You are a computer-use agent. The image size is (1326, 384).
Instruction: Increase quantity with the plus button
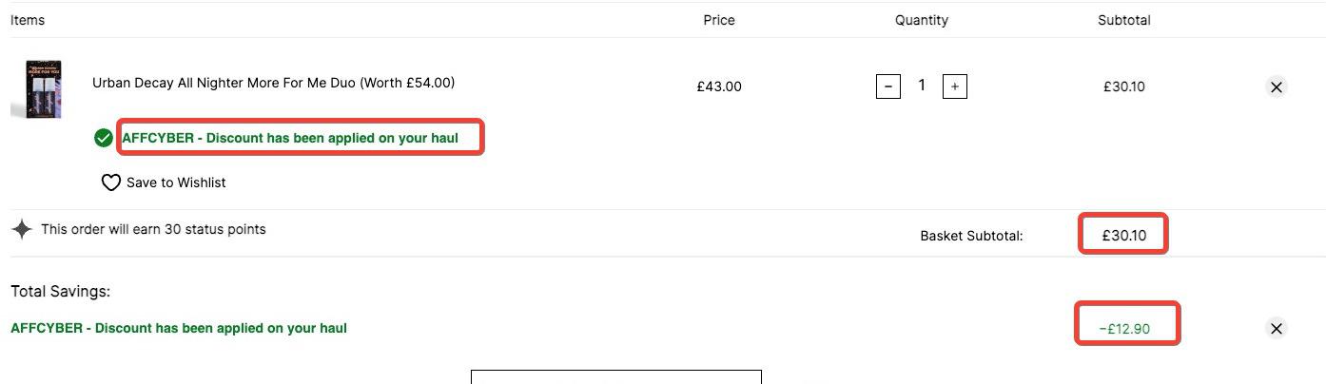pyautogui.click(x=955, y=86)
